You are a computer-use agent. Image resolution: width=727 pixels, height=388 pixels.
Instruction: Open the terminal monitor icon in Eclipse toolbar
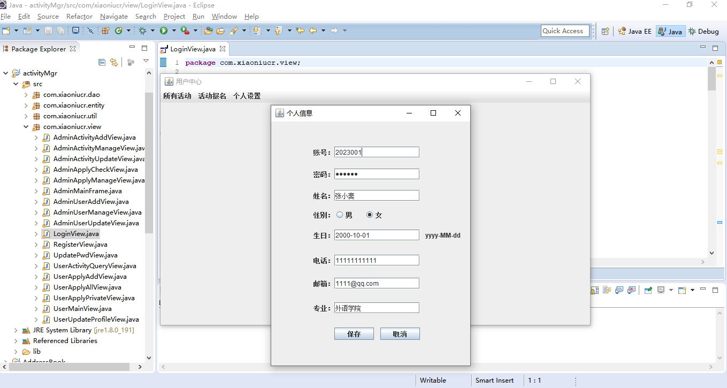pos(75,31)
